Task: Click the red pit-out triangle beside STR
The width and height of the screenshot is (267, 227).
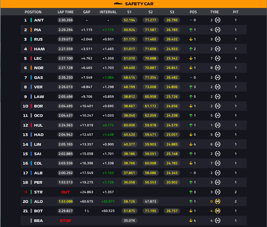Action: pos(26,192)
